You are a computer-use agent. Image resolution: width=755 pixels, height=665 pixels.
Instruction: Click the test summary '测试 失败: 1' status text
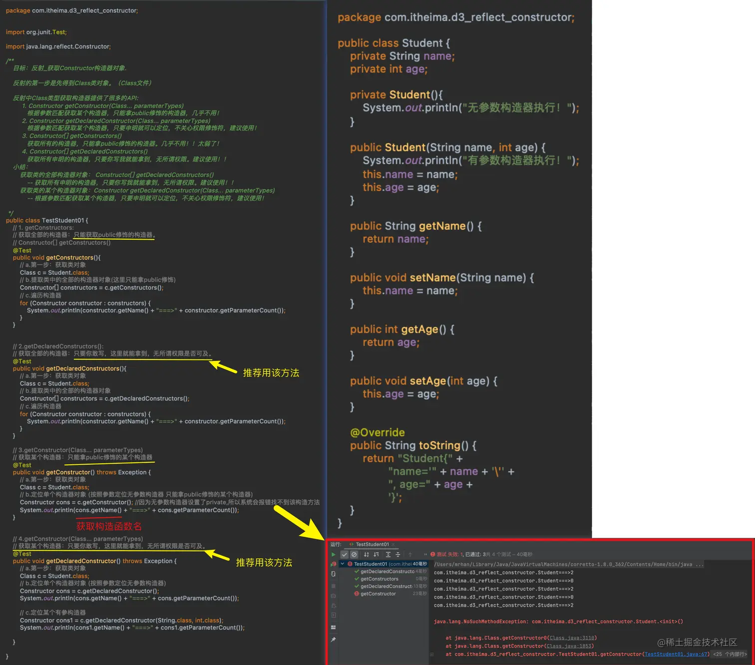click(450, 554)
